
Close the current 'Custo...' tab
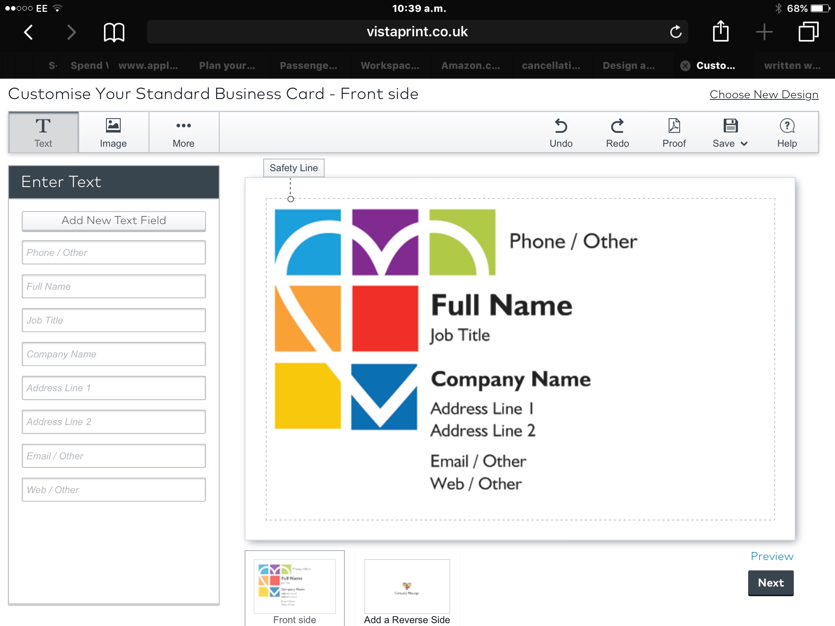coord(685,66)
